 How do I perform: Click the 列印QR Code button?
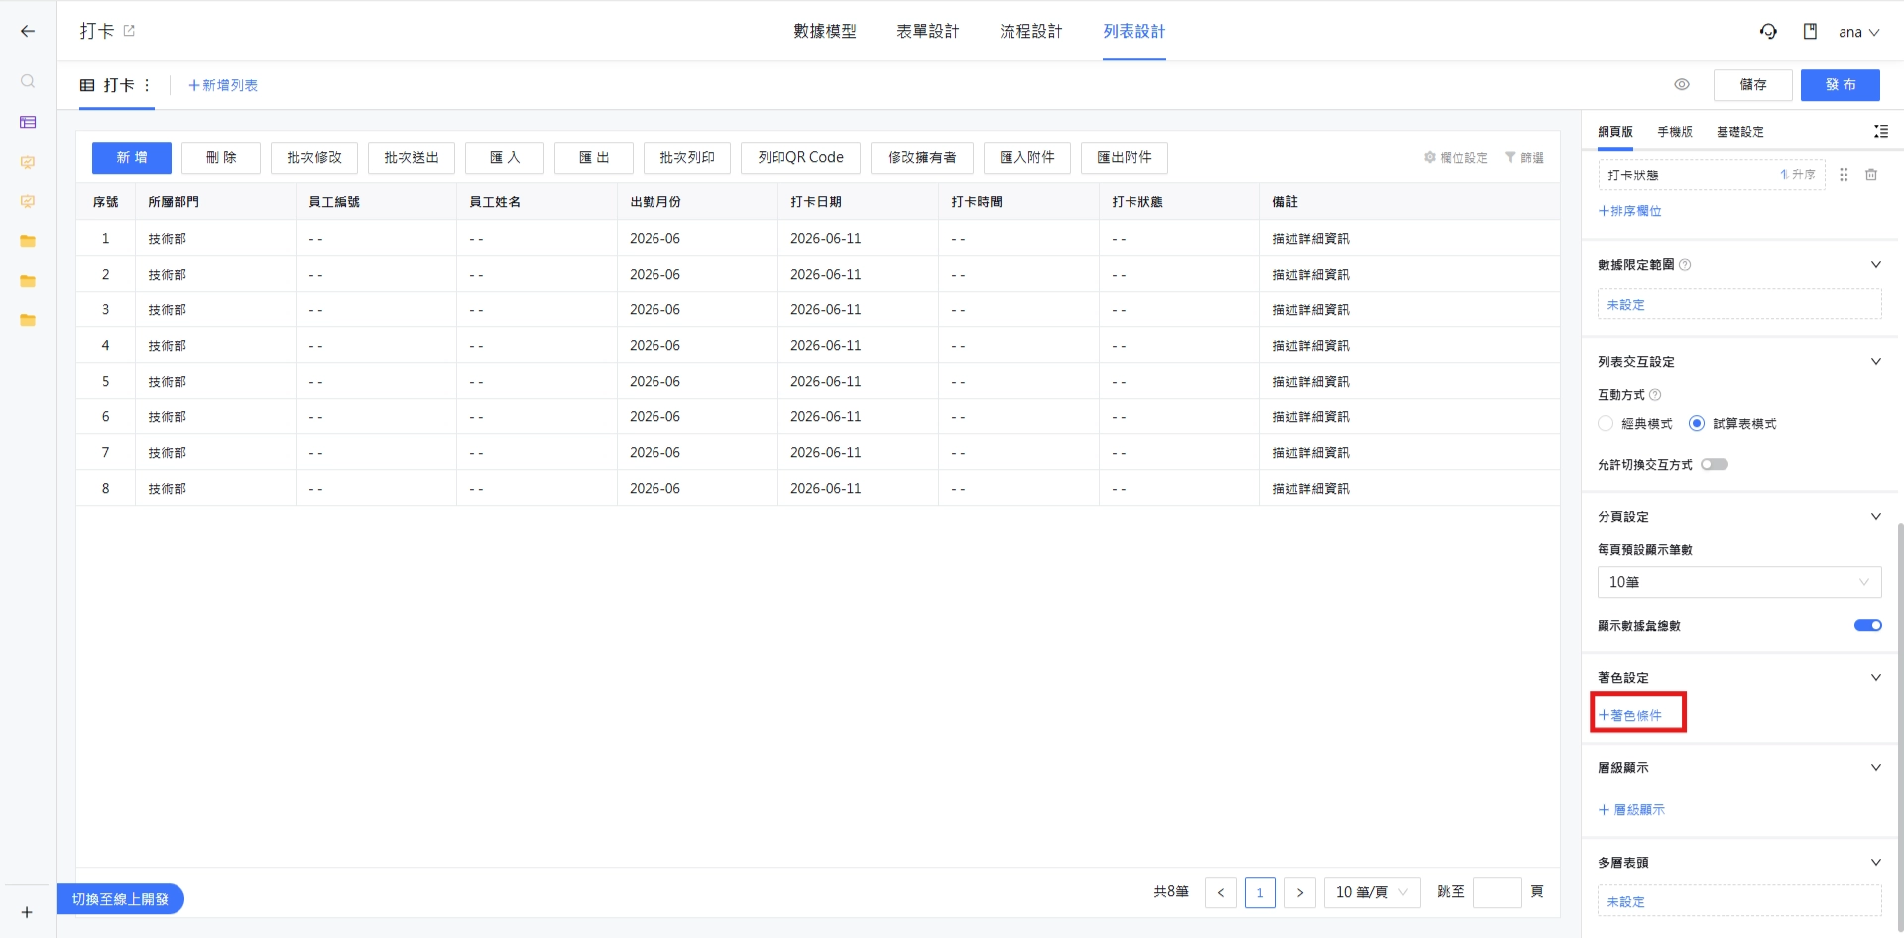pos(800,157)
